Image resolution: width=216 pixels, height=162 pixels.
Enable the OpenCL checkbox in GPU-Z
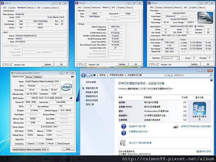(x=27, y=144)
